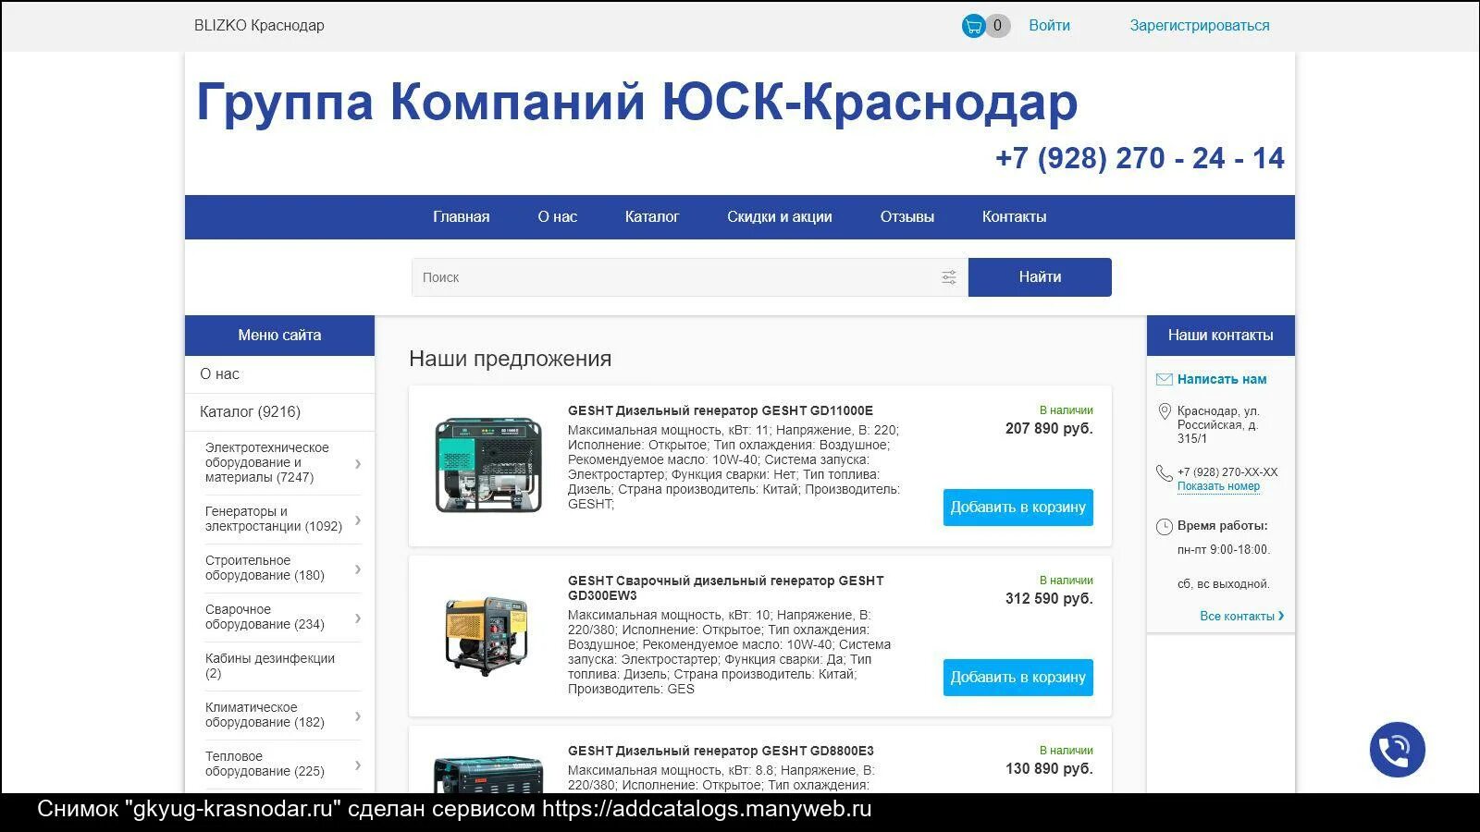Click the Найти search button
The image size is (1480, 832).
tap(1040, 277)
